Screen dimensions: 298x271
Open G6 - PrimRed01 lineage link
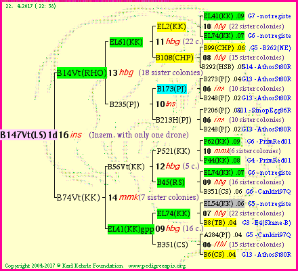pos(269,142)
